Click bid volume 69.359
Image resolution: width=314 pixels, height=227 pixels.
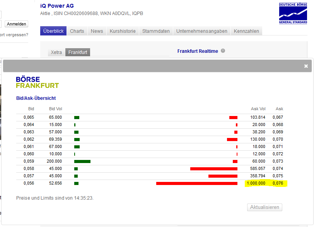click(x=55, y=139)
